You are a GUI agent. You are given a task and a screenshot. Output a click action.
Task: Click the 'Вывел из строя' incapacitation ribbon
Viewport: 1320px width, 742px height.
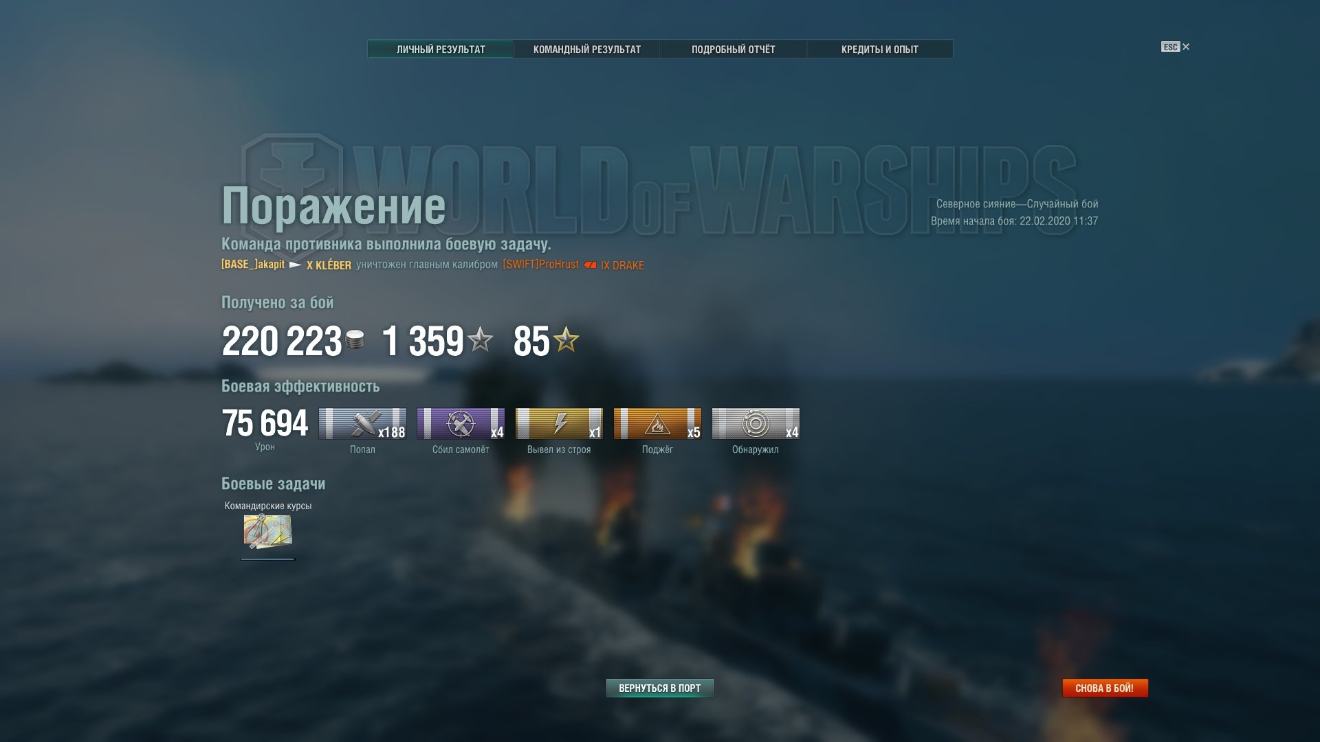(x=559, y=423)
